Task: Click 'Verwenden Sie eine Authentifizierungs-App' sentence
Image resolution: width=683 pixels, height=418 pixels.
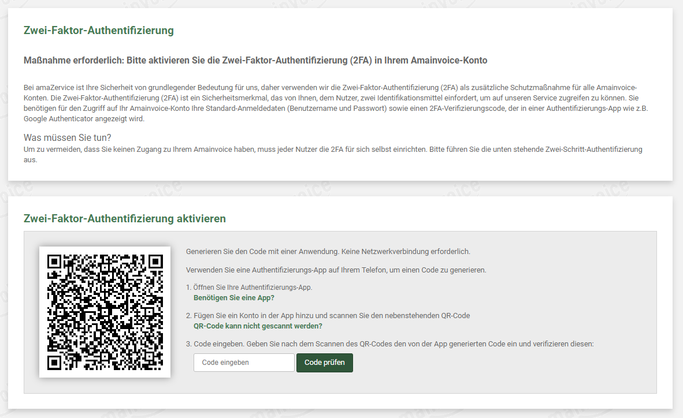Action: pyautogui.click(x=336, y=270)
